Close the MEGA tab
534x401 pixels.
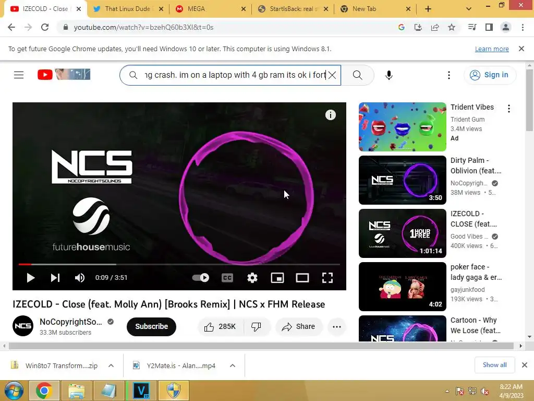[x=244, y=9]
